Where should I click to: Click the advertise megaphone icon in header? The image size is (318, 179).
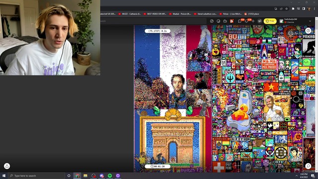259,21
